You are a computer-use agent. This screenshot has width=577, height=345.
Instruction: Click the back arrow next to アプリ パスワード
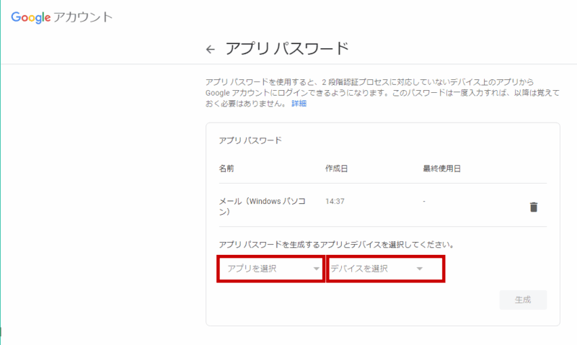click(210, 49)
